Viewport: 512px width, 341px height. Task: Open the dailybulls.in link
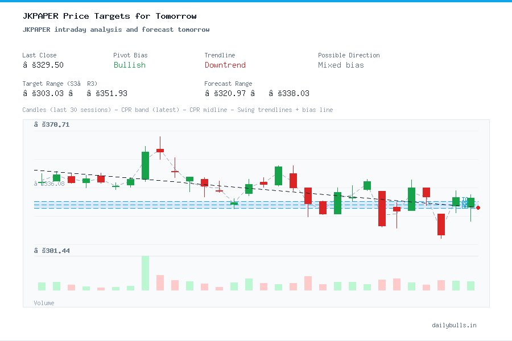[x=455, y=325]
